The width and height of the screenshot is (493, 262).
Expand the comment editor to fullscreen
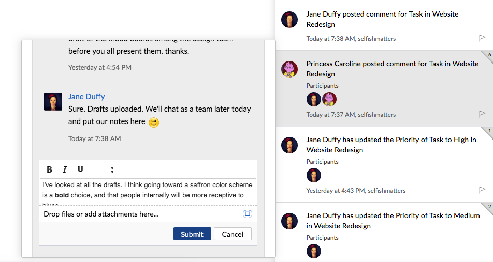point(248,214)
